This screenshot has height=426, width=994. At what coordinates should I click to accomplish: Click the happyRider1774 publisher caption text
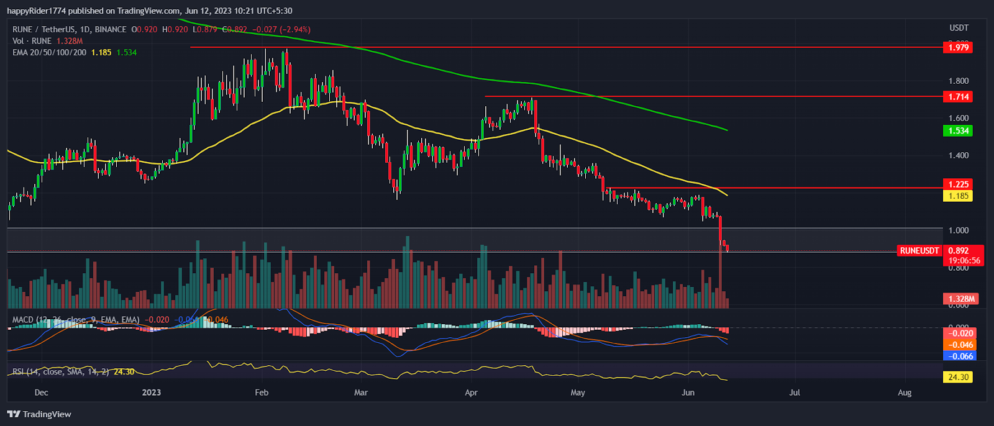(149, 11)
